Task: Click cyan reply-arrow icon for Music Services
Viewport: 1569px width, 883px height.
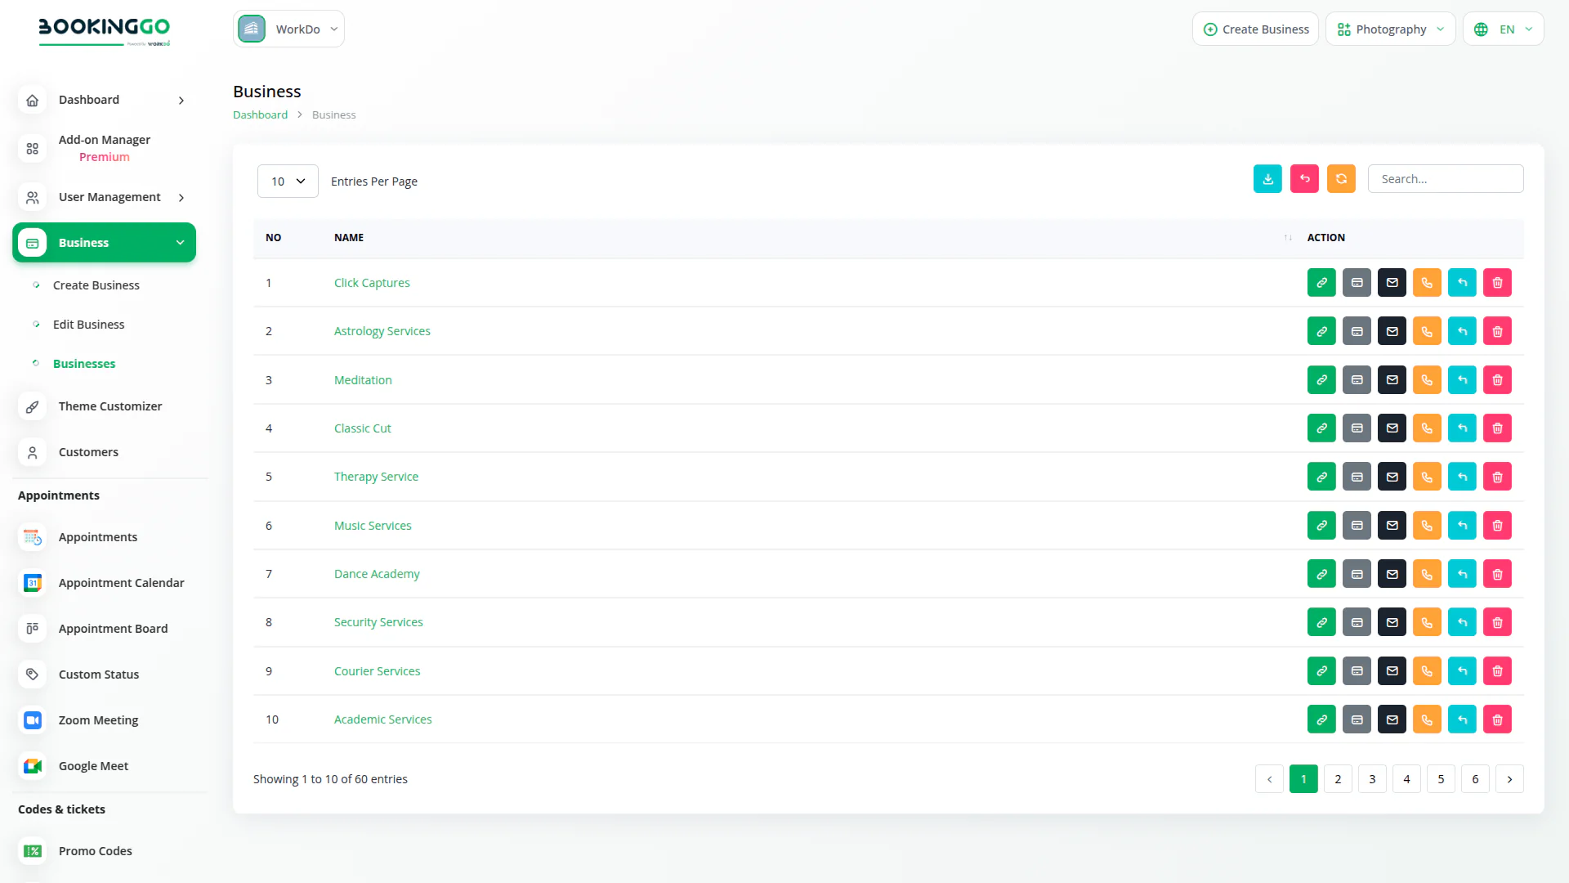Action: pyautogui.click(x=1462, y=526)
